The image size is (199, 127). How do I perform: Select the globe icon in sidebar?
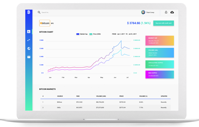point(29,49)
